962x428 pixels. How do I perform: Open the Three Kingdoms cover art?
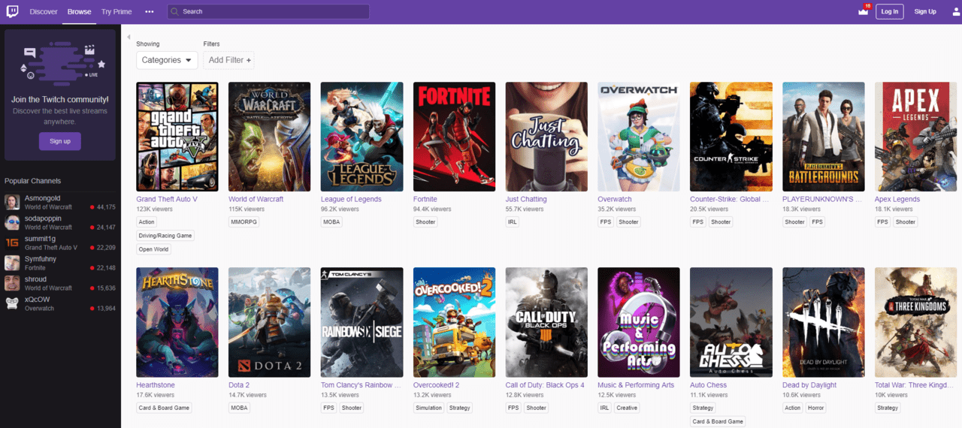(916, 322)
